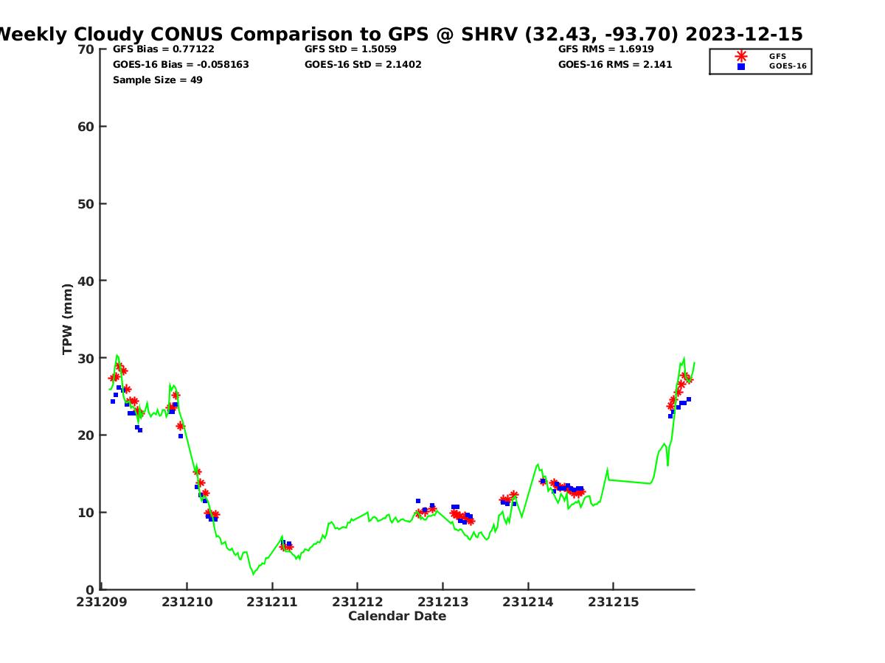Click the 20 y-axis tick label

pyautogui.click(x=86, y=435)
